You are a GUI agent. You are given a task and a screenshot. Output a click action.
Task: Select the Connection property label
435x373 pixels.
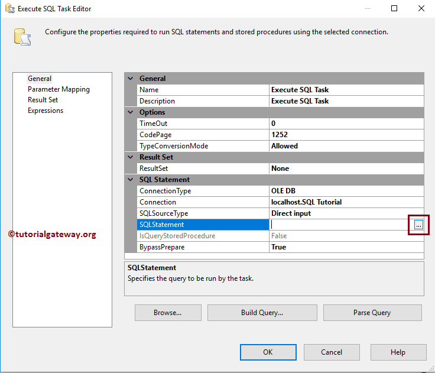click(203, 202)
